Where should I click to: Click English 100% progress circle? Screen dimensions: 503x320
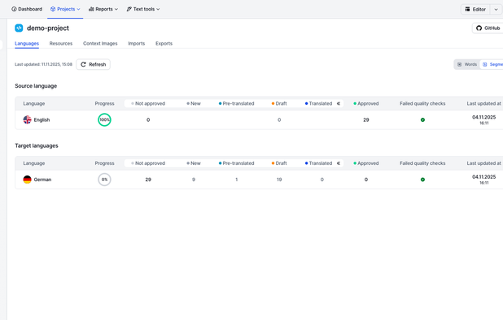tap(104, 119)
